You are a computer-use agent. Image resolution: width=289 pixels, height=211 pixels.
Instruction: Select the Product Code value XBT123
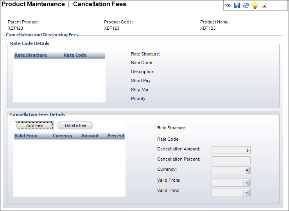click(112, 28)
